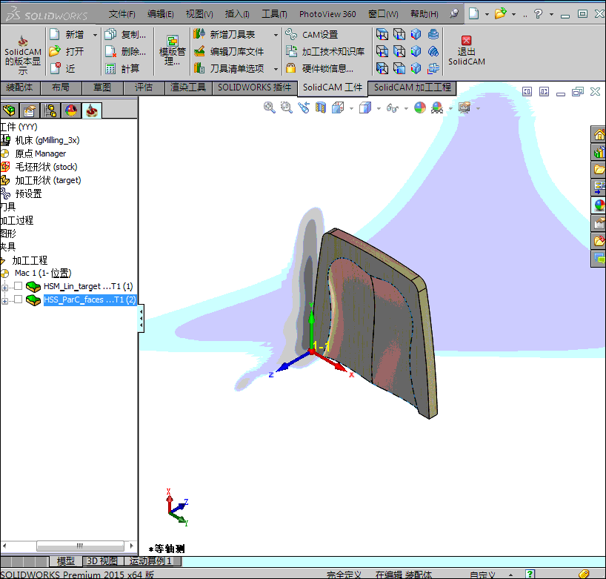Click View Orientation icon

point(338,107)
